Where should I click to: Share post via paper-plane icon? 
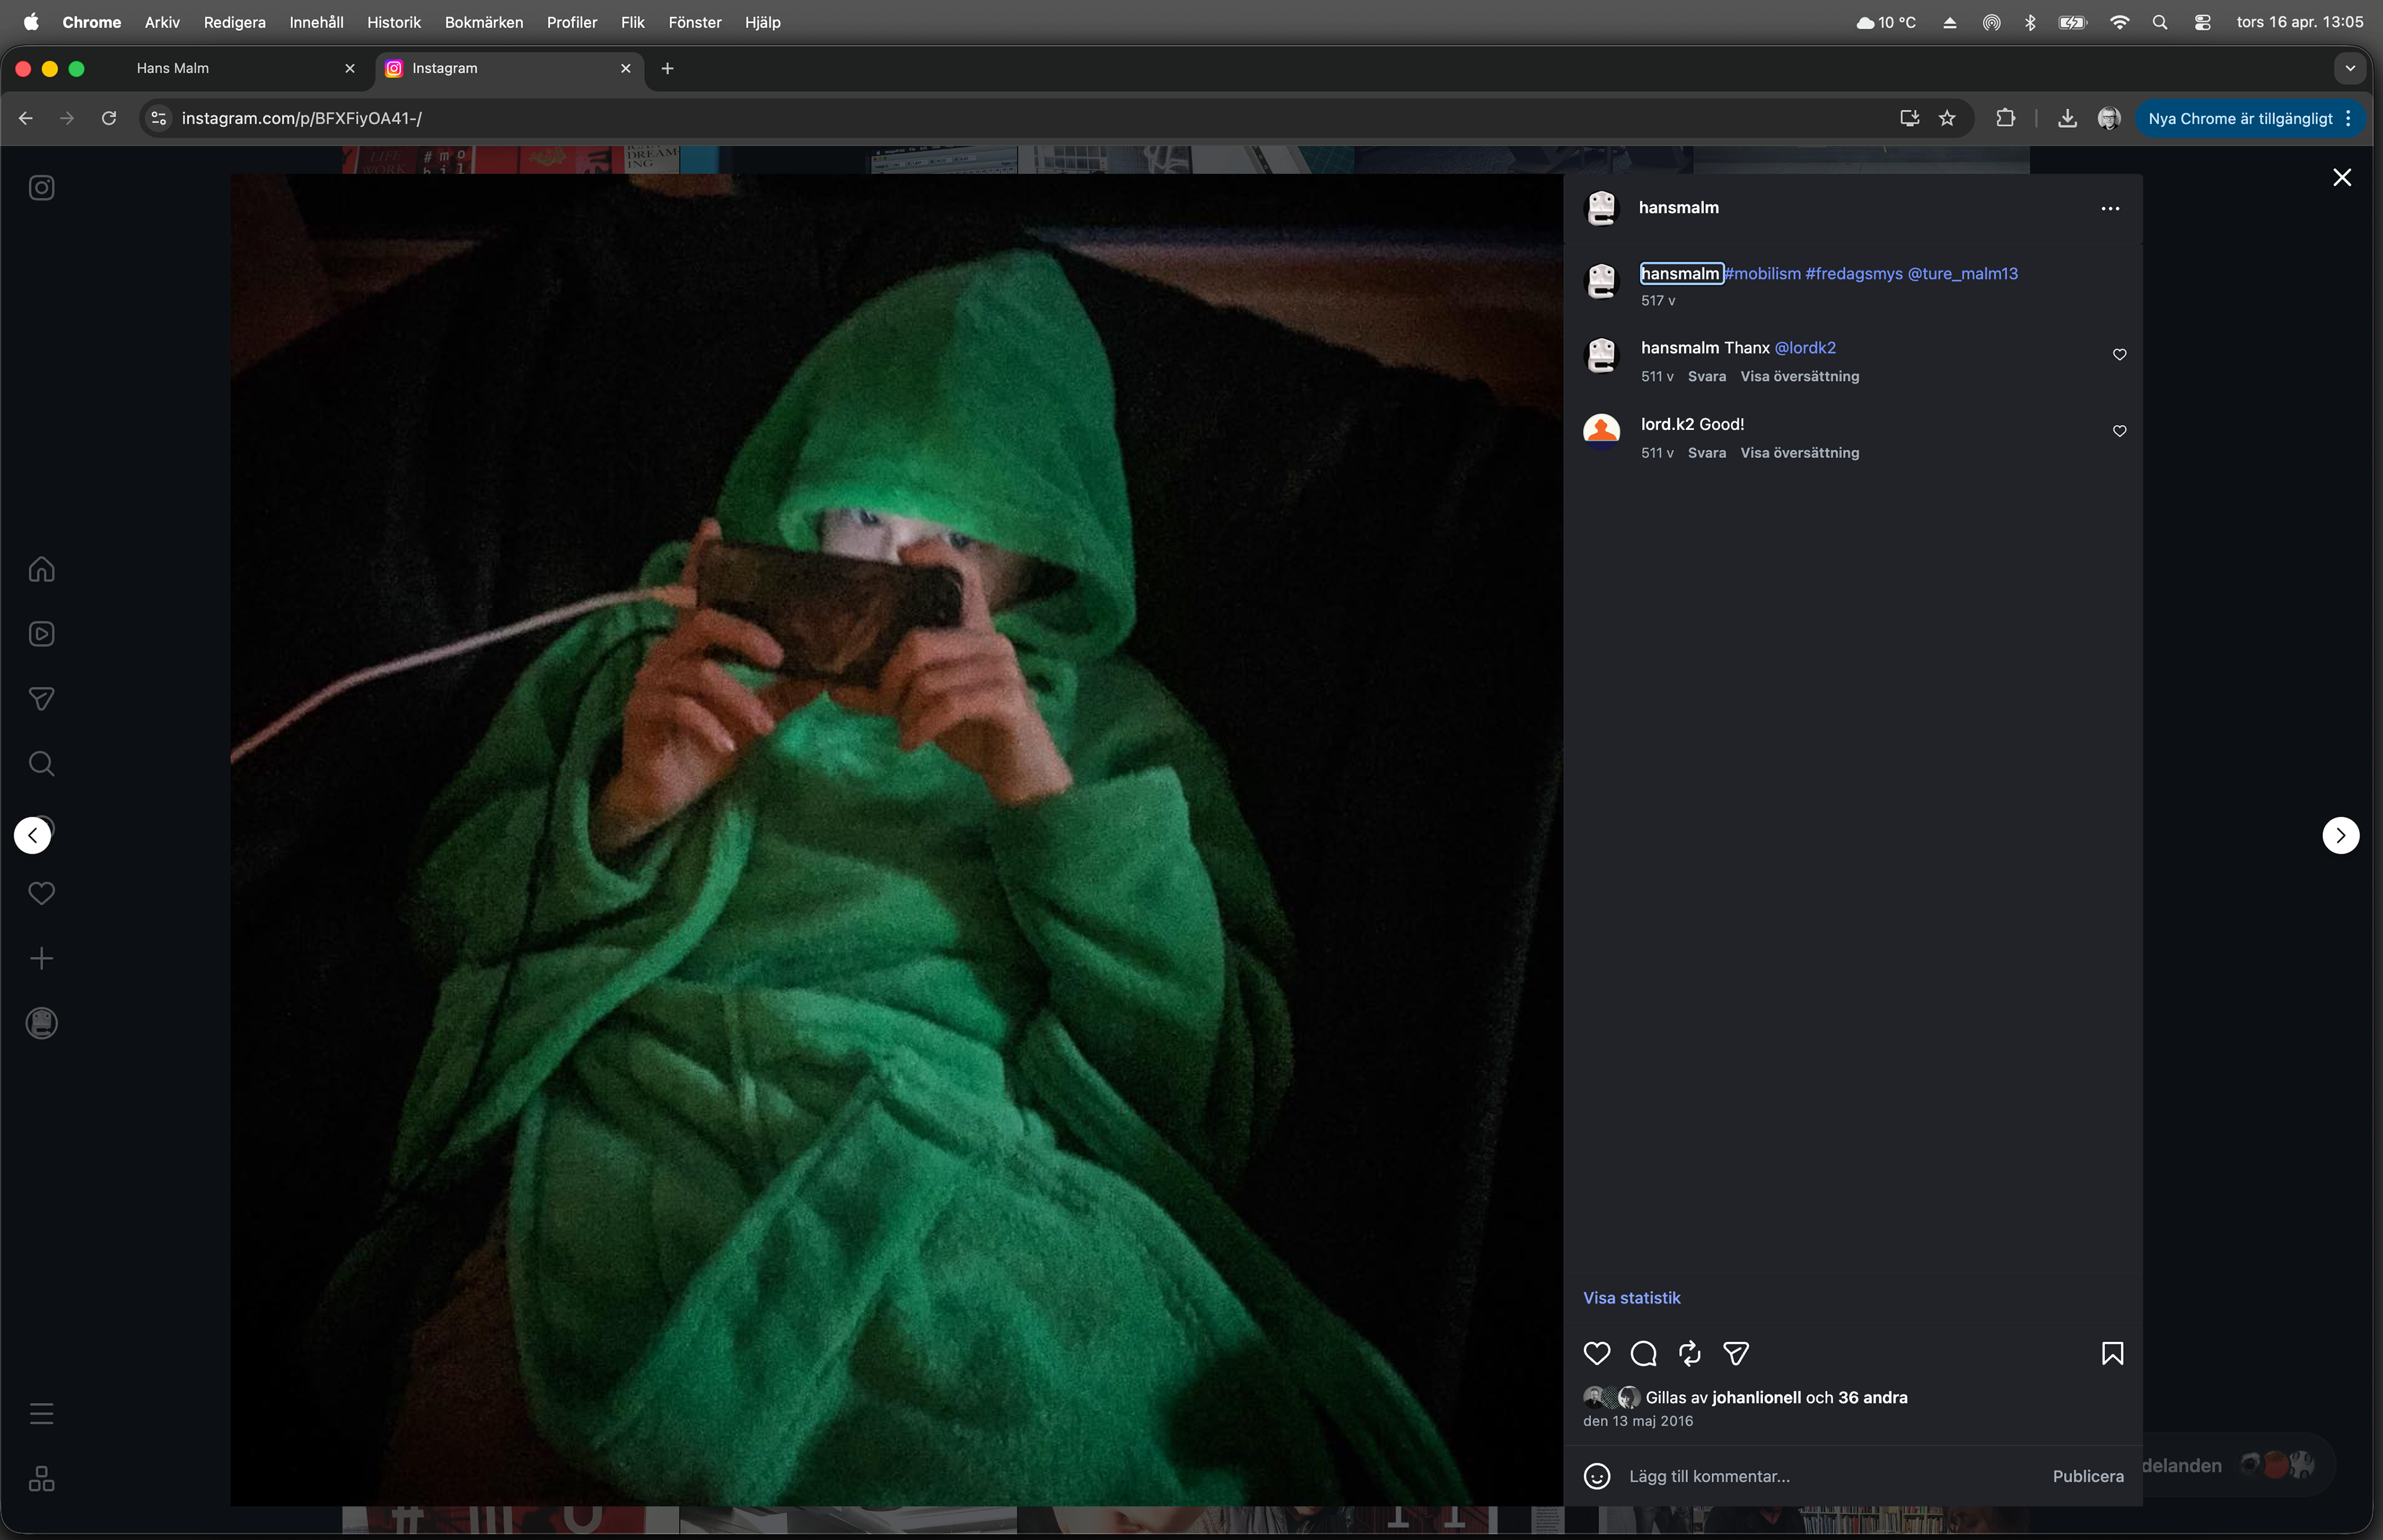1736,1353
